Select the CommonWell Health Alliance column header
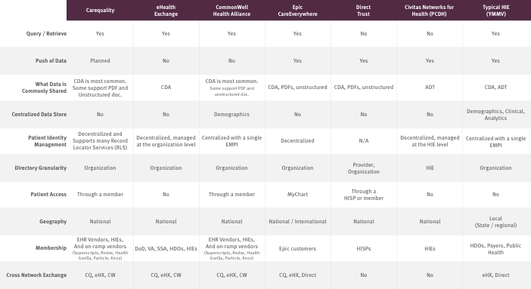The height and width of the screenshot is (289, 531). pos(231,11)
